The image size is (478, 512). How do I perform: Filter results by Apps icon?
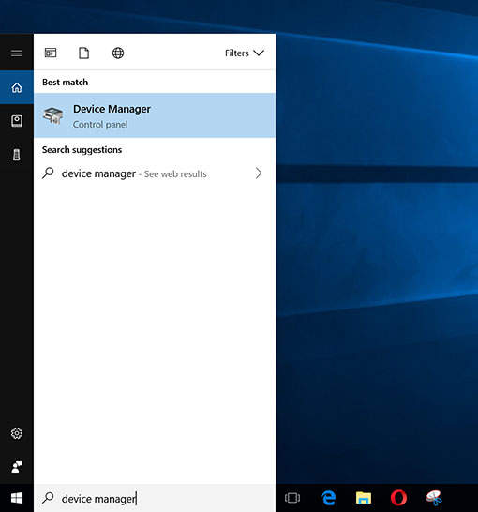point(51,53)
